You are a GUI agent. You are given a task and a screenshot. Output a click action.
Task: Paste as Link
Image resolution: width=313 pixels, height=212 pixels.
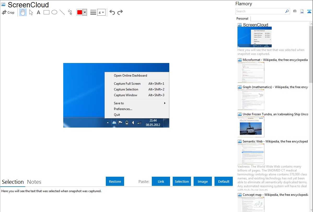(161, 181)
